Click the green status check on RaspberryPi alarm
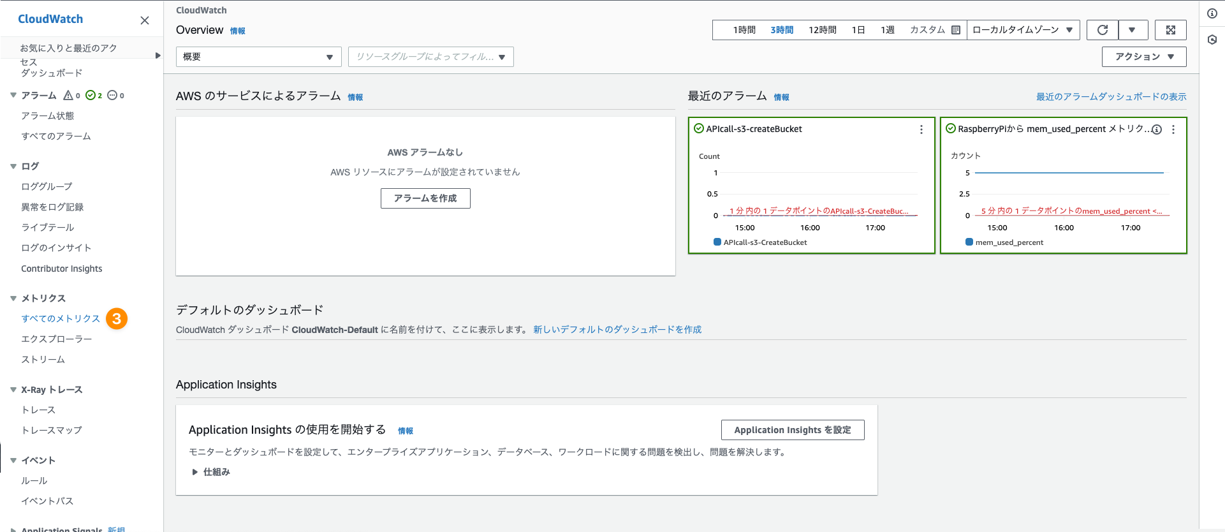 click(x=950, y=129)
